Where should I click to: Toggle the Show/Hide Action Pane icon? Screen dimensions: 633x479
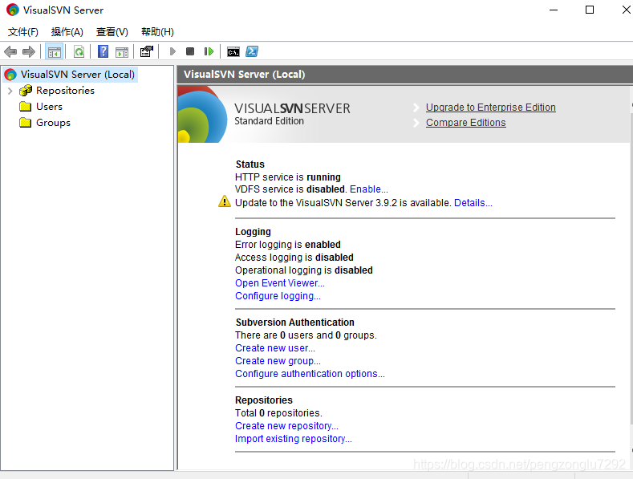tap(122, 51)
